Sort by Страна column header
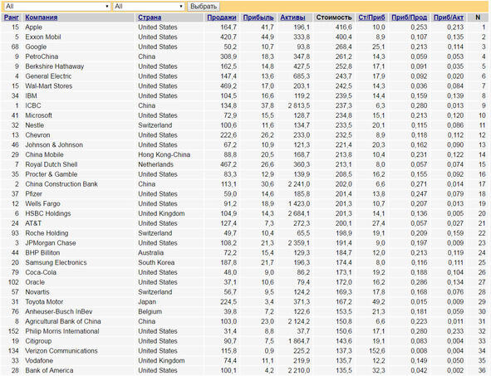Viewport: 491px width, 376px height. click(x=150, y=17)
